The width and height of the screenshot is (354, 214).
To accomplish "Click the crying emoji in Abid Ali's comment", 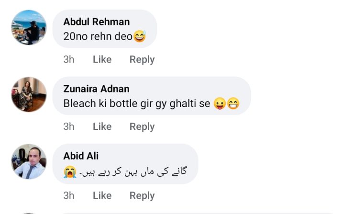I will [70, 171].
